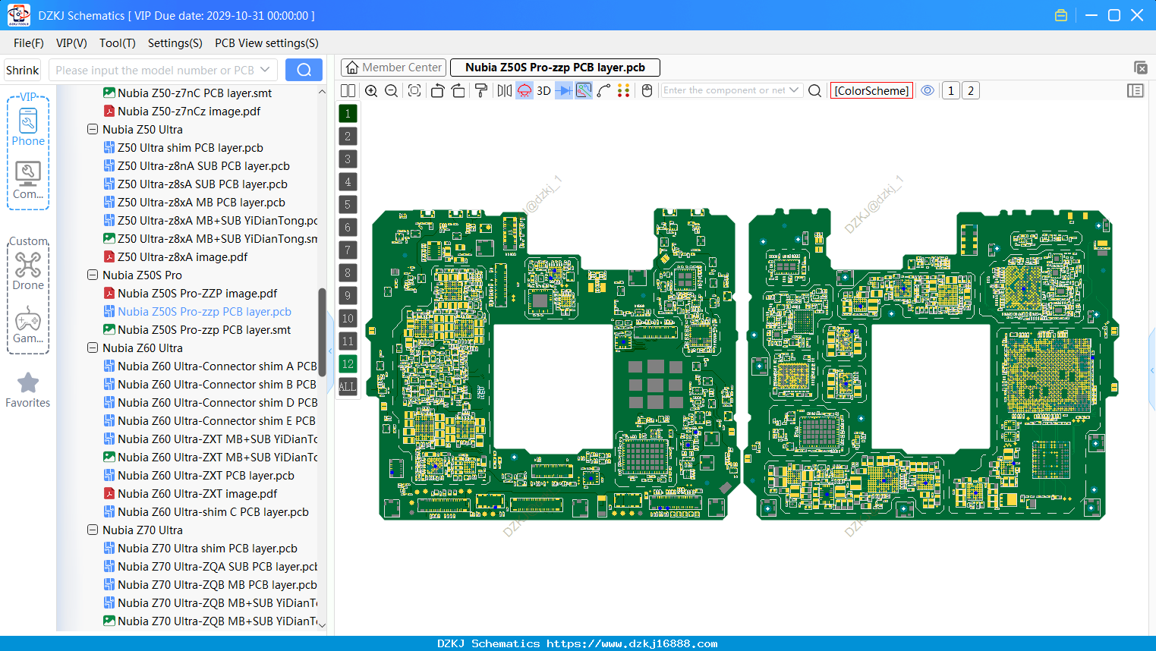This screenshot has height=651, width=1156.
Task: Collapse the Nubia Z60 Ultra folder
Action: pyautogui.click(x=93, y=348)
